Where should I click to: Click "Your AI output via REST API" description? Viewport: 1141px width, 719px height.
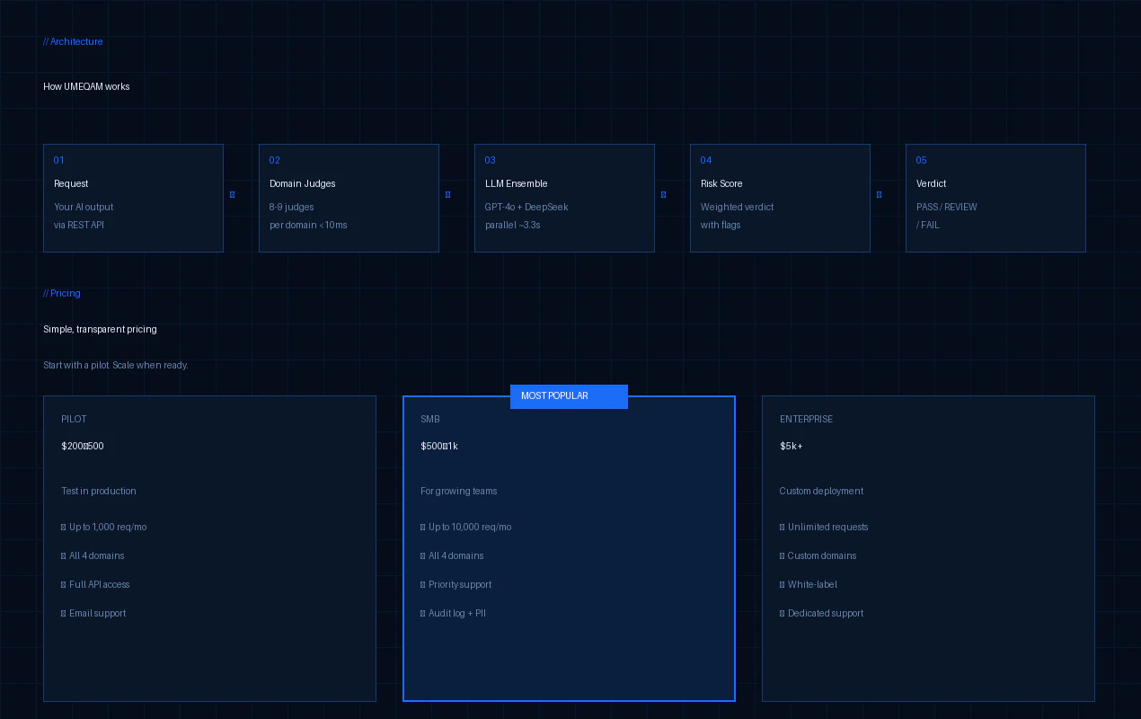(x=84, y=216)
